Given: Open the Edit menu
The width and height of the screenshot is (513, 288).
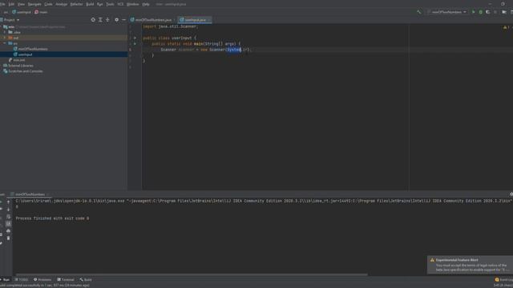Looking at the screenshot, I should pyautogui.click(x=11, y=4).
